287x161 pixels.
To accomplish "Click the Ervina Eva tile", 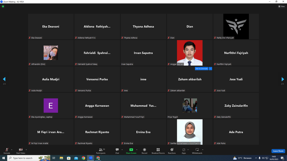I will [143, 132].
